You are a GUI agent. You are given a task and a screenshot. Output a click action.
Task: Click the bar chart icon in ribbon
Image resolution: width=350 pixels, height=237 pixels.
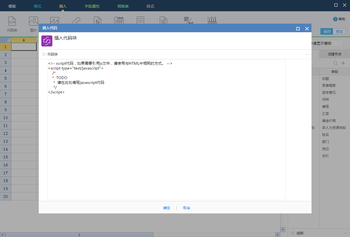pyautogui.click(x=212, y=20)
